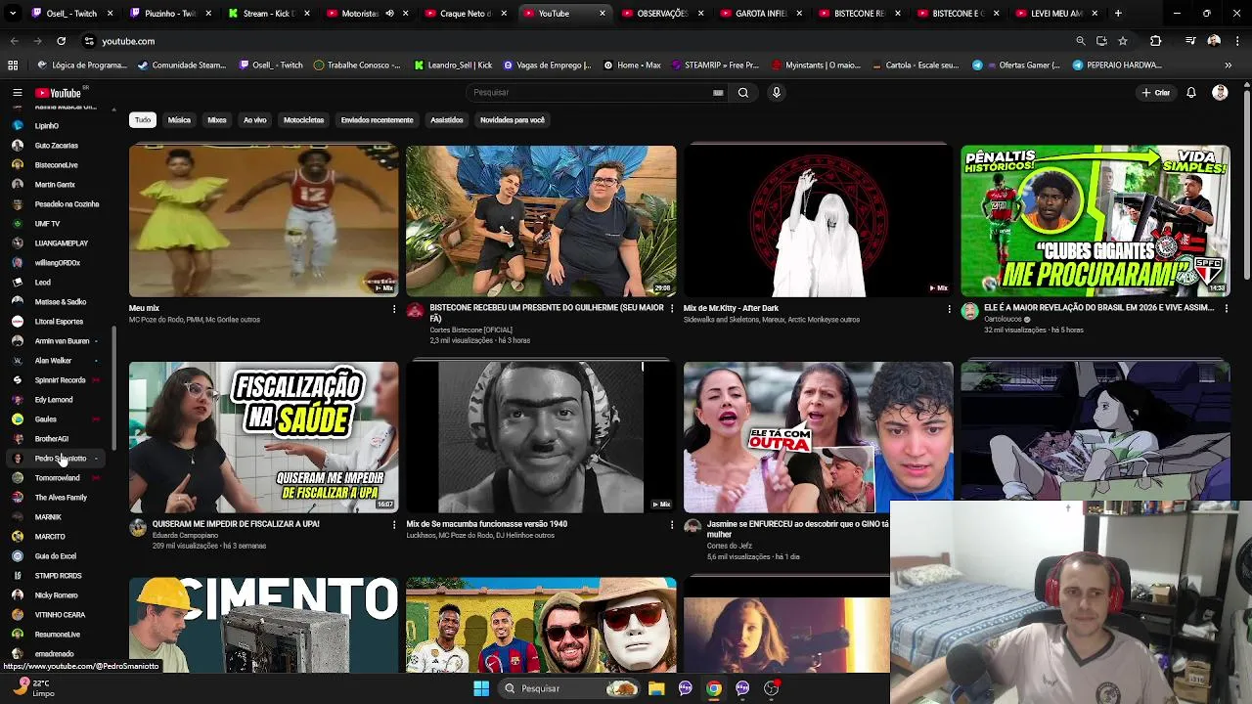Image resolution: width=1252 pixels, height=704 pixels.
Task: Open QUISERAM ME IMPEDIR DE FISCALIZAR video title
Action: 236,524
